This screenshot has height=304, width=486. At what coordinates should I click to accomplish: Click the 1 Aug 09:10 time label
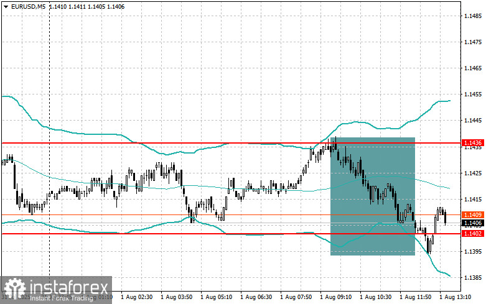coord(335,297)
